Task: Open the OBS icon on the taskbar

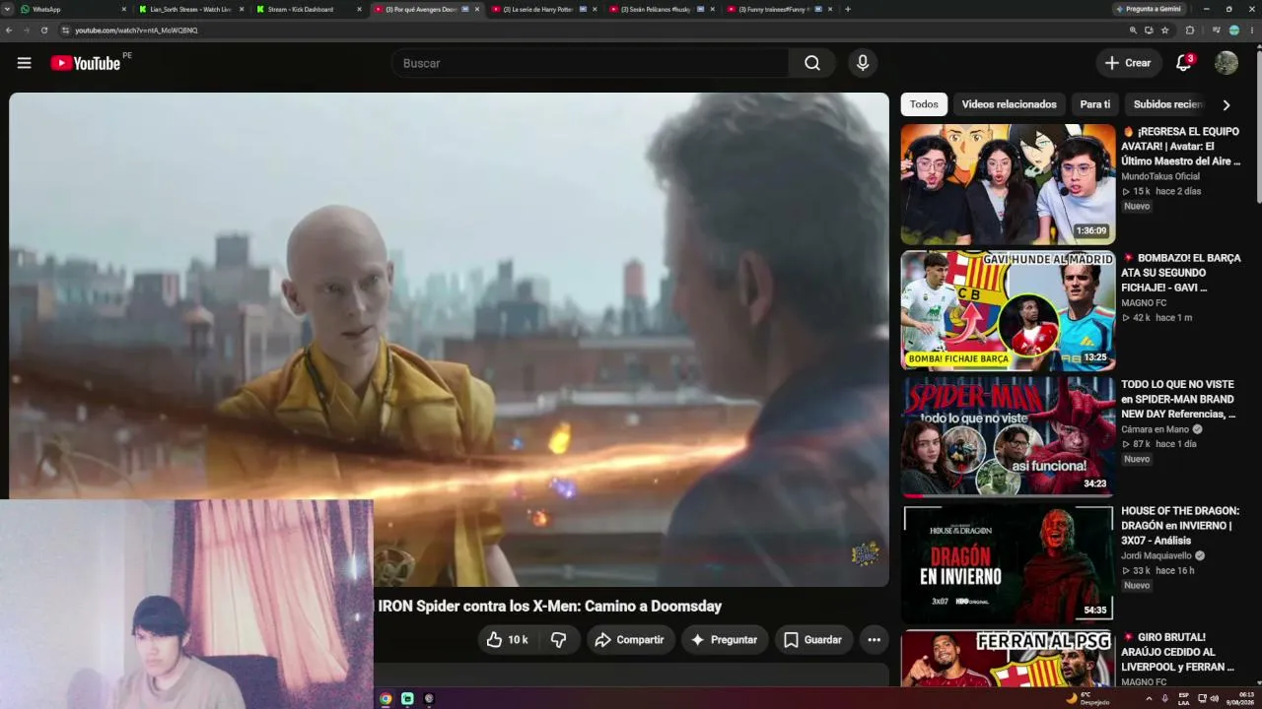Action: coord(429,699)
